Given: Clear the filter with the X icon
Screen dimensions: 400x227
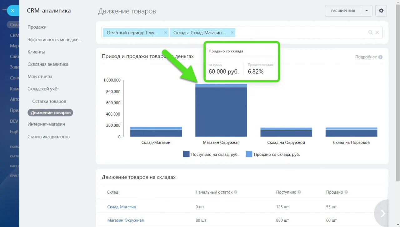Looking at the screenshot, I should pos(377,32).
